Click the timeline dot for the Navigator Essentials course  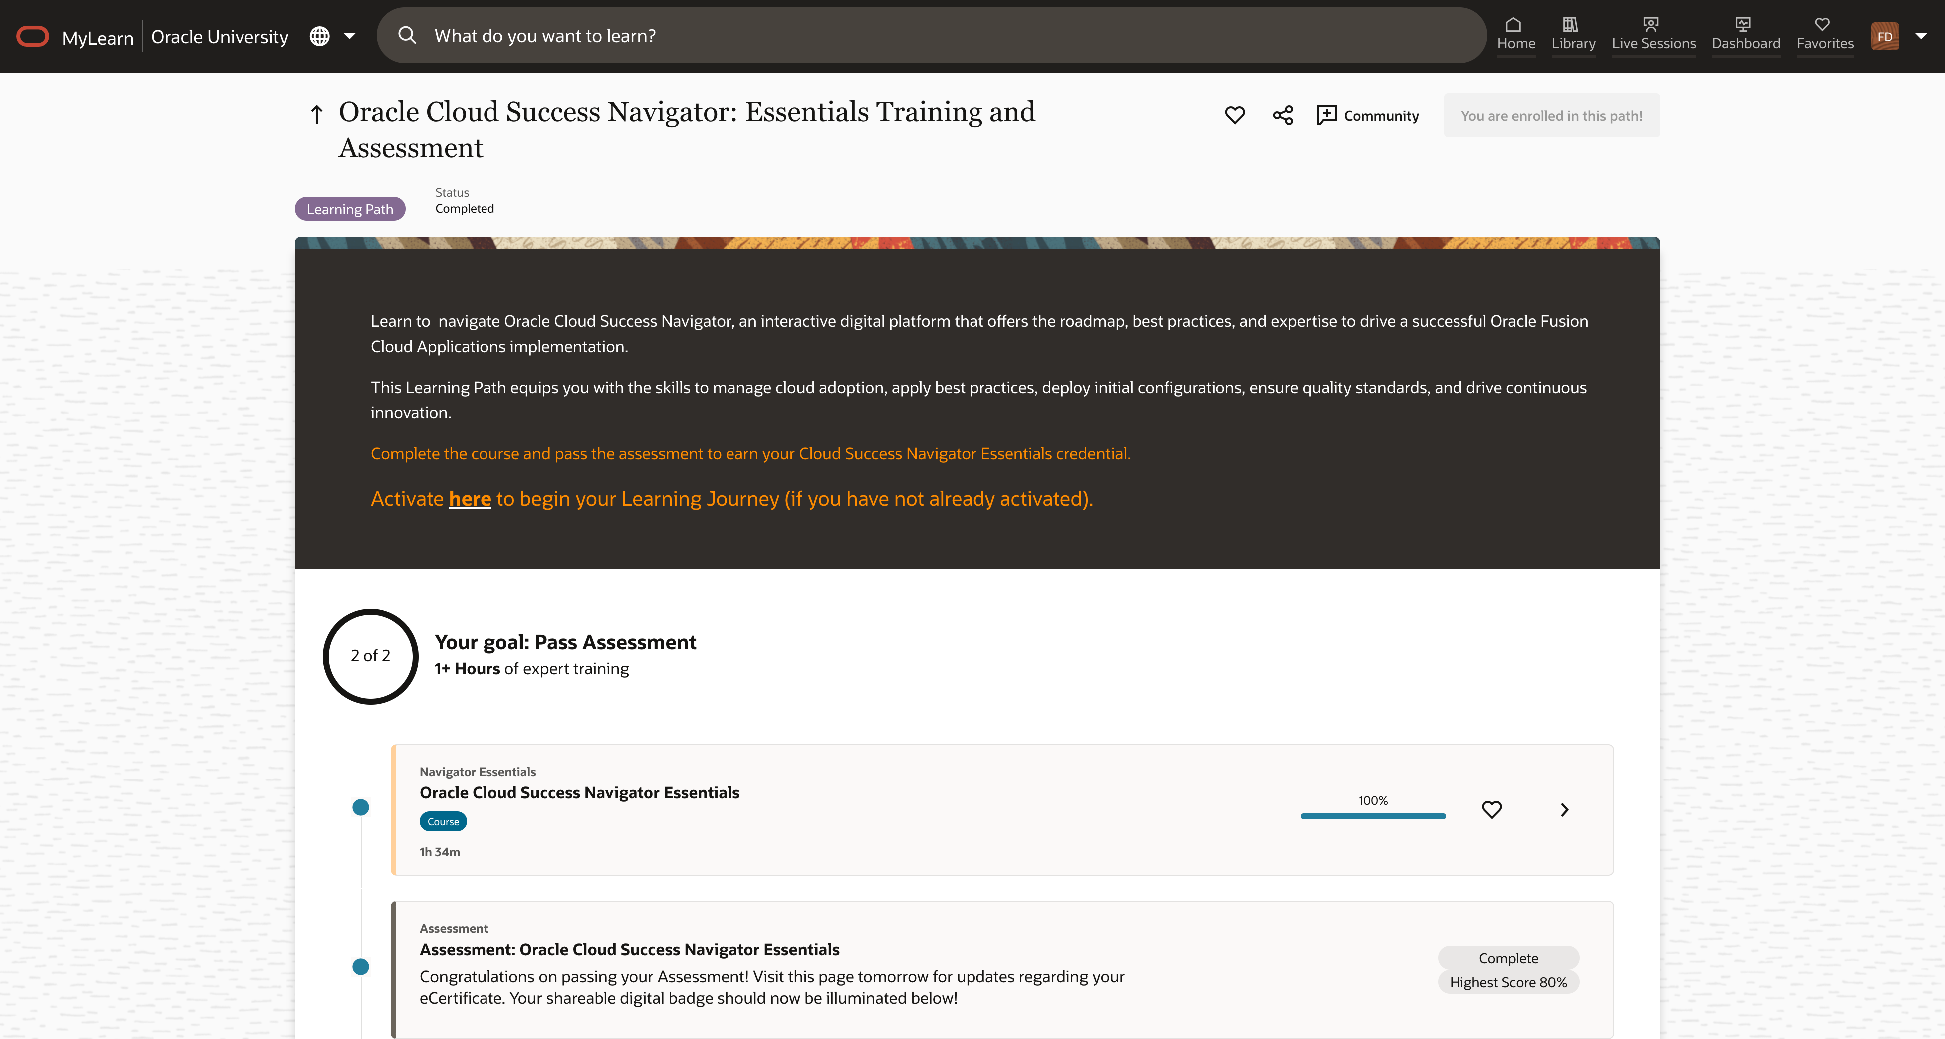pos(361,808)
